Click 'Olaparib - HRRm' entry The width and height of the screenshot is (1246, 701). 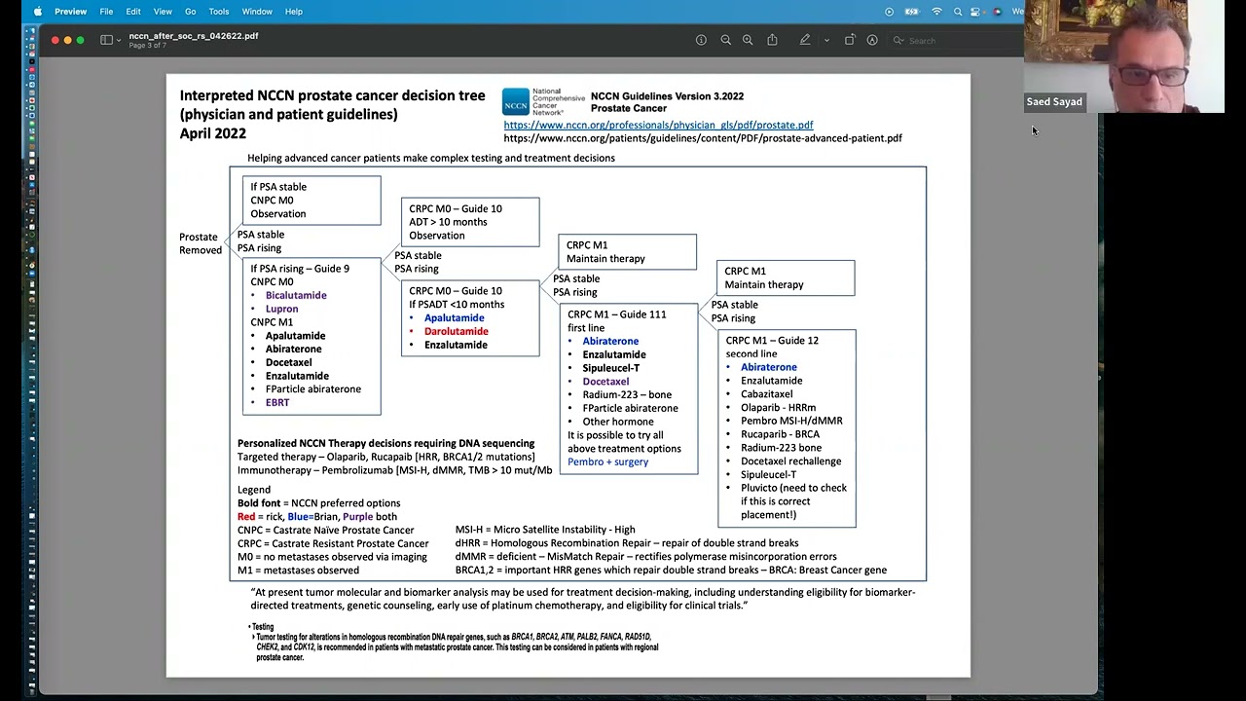[x=778, y=408]
